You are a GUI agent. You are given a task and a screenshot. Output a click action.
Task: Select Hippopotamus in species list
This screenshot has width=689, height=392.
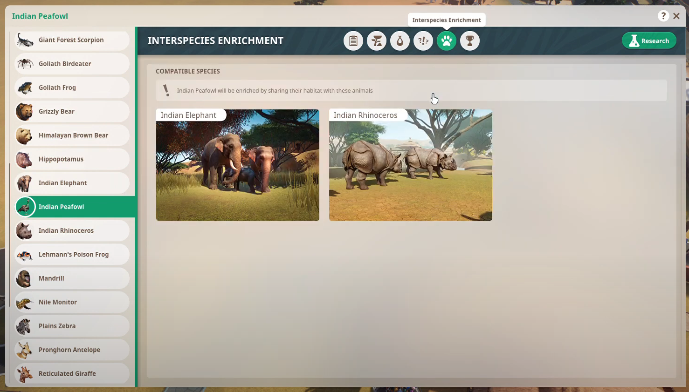[72, 159]
